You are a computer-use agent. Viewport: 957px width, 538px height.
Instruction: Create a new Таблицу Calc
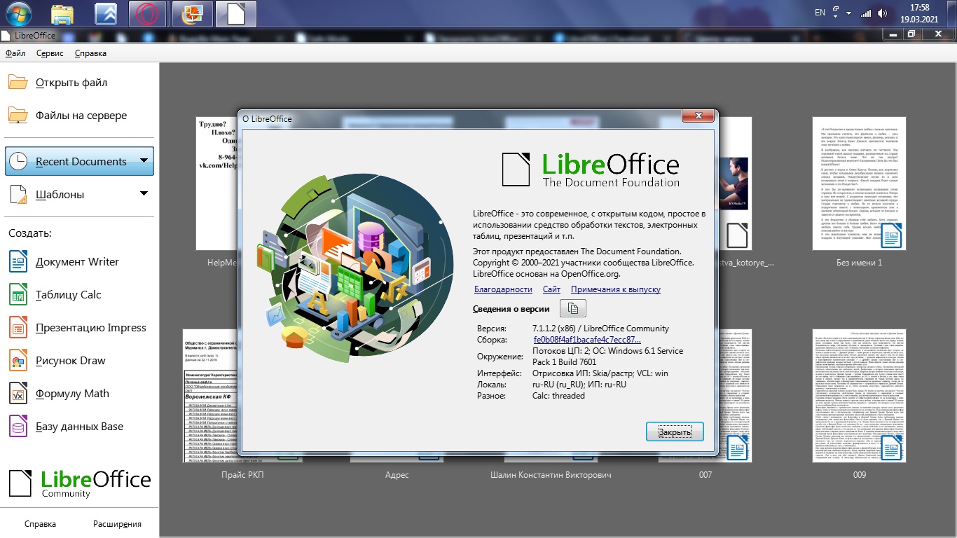(79, 294)
